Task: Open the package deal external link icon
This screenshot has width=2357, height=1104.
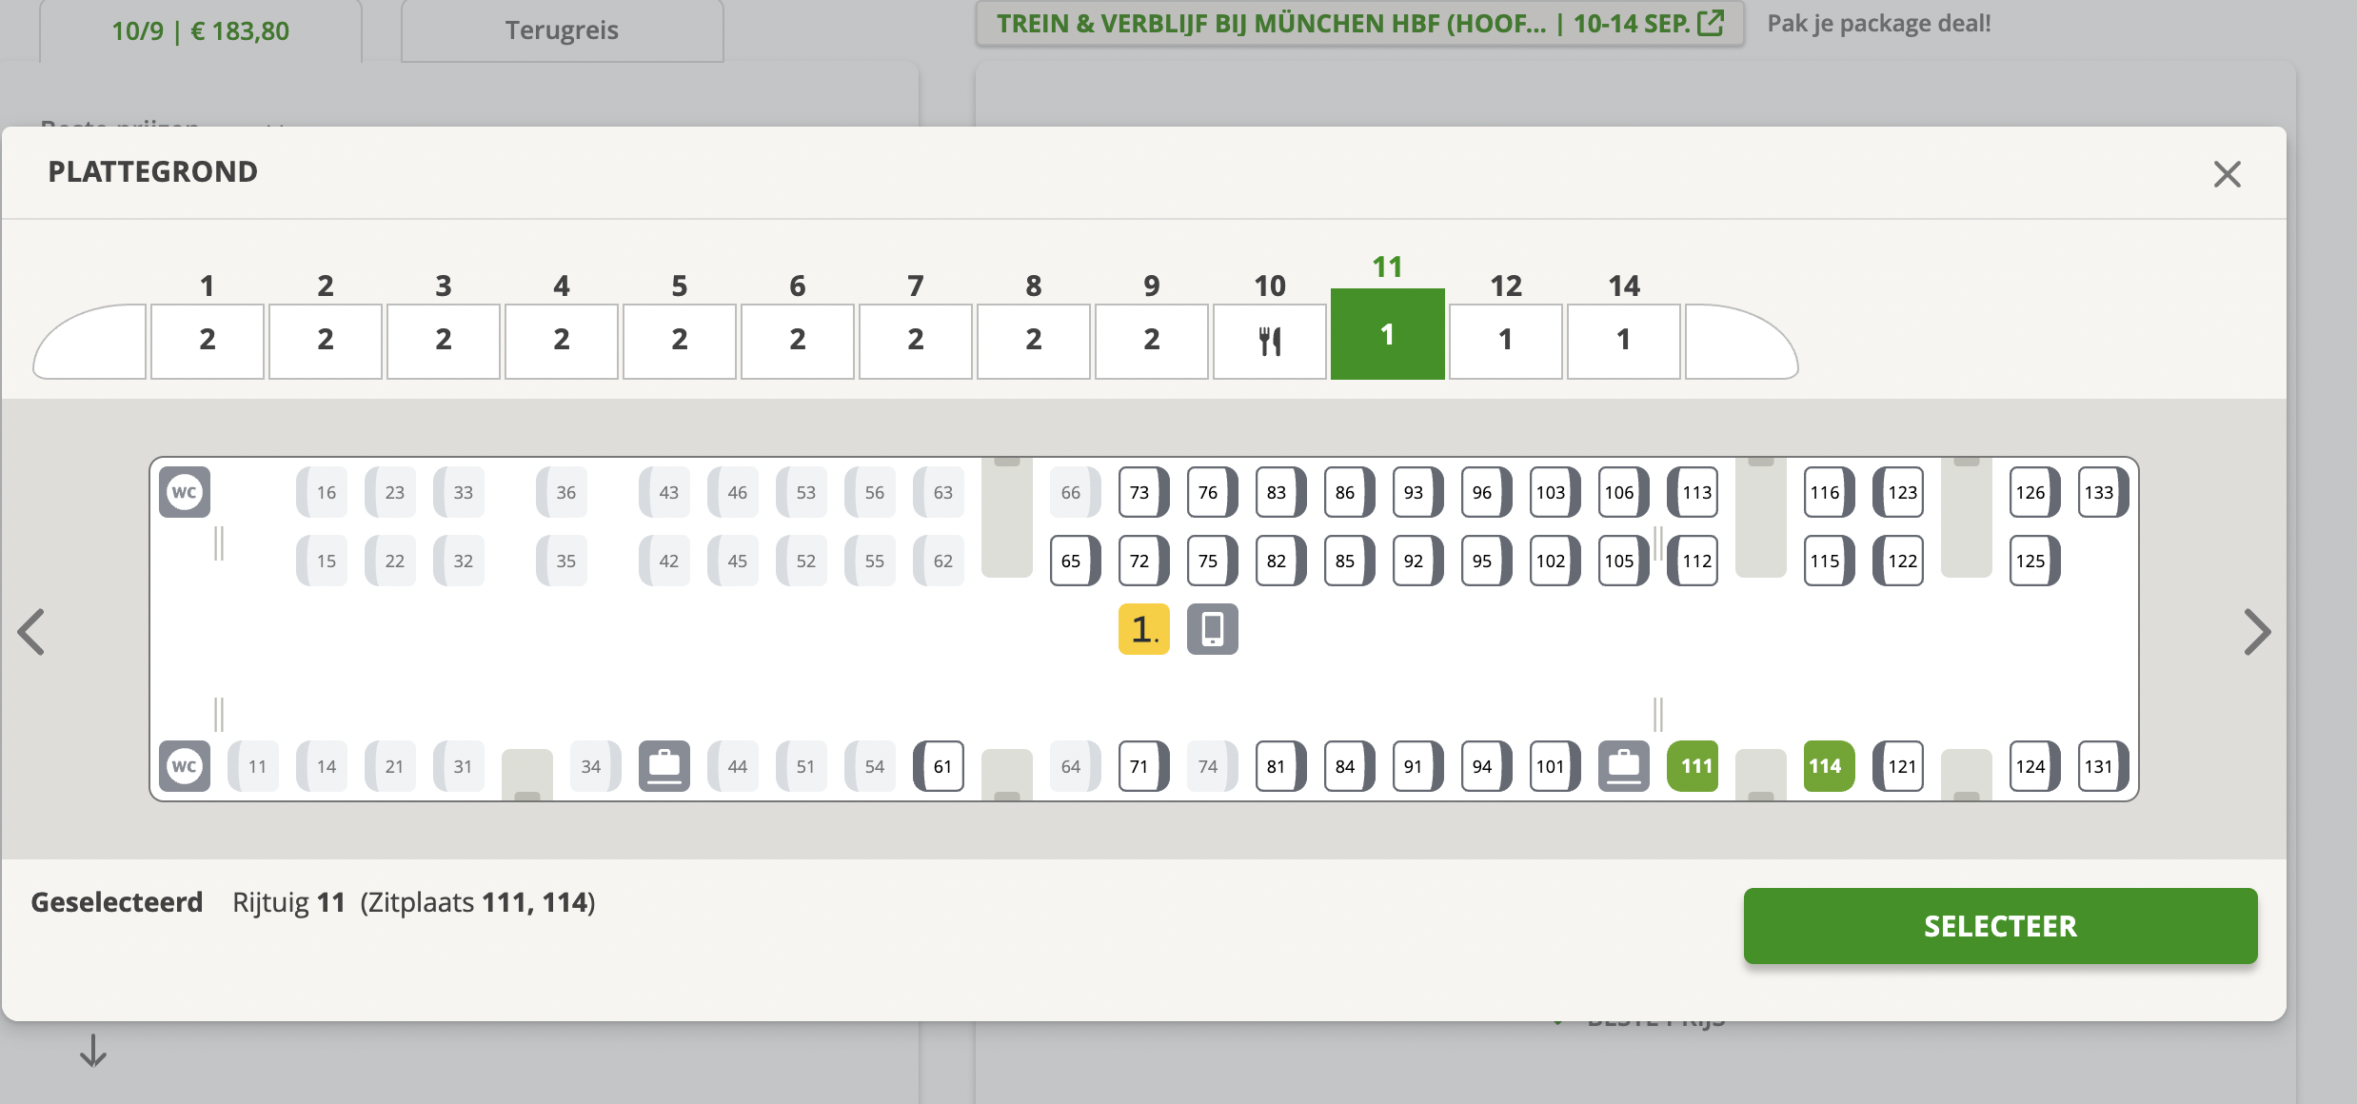Action: [1711, 23]
